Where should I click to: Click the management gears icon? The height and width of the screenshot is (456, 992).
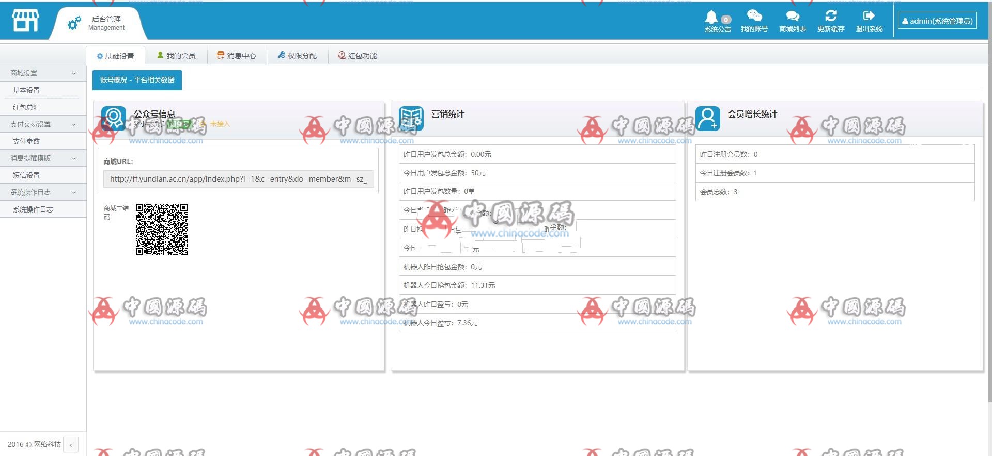pos(74,23)
